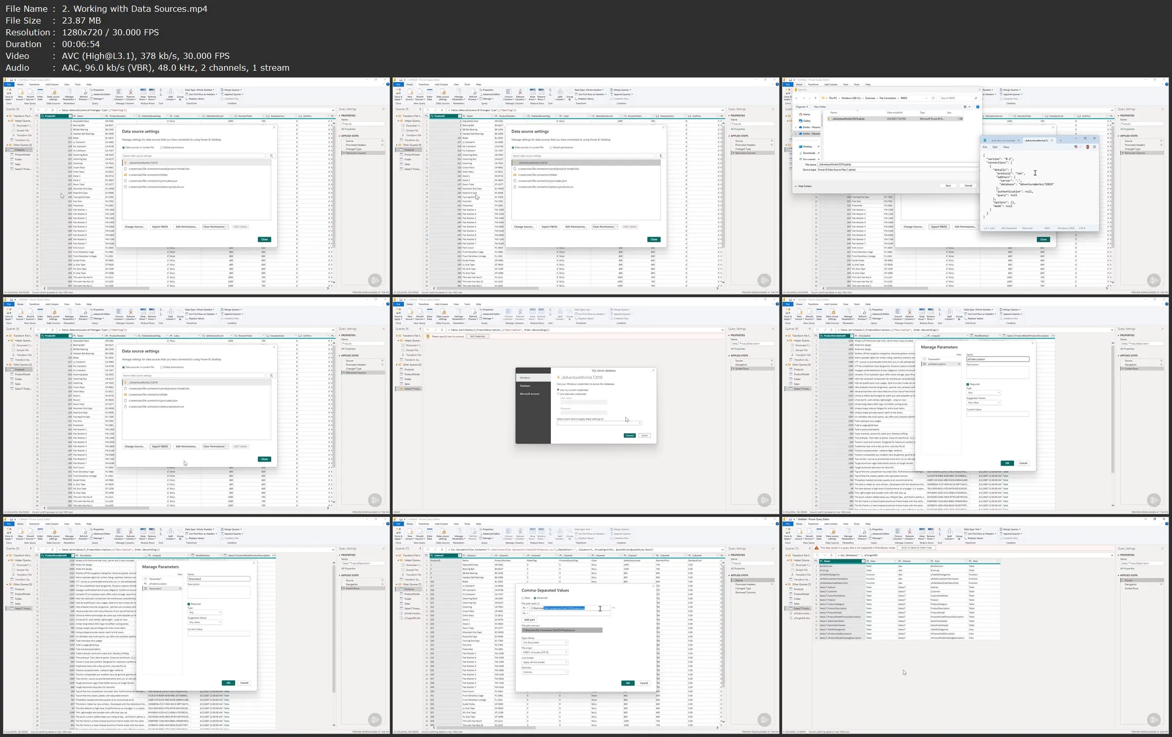Viewport: 1172px width, 737px height.
Task: Open the File origin Unicode UTF-8 dropdown
Action: point(545,652)
